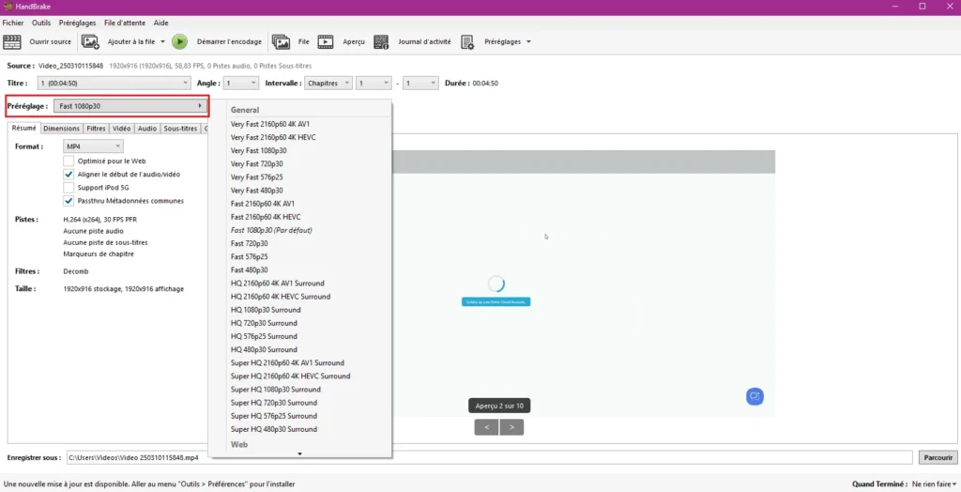961x492 pixels.
Task: Open the Angle dropdown
Action: [x=241, y=83]
